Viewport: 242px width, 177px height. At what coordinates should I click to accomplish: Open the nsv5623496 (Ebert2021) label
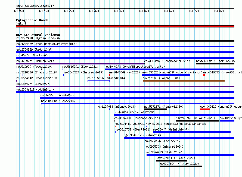pyautogui.click(x=162, y=141)
